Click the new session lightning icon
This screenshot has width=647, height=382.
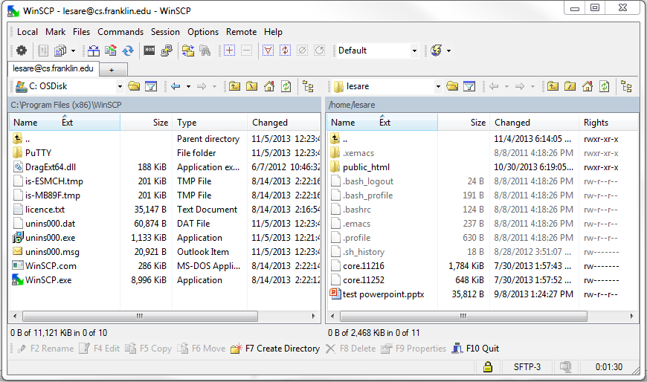(436, 51)
